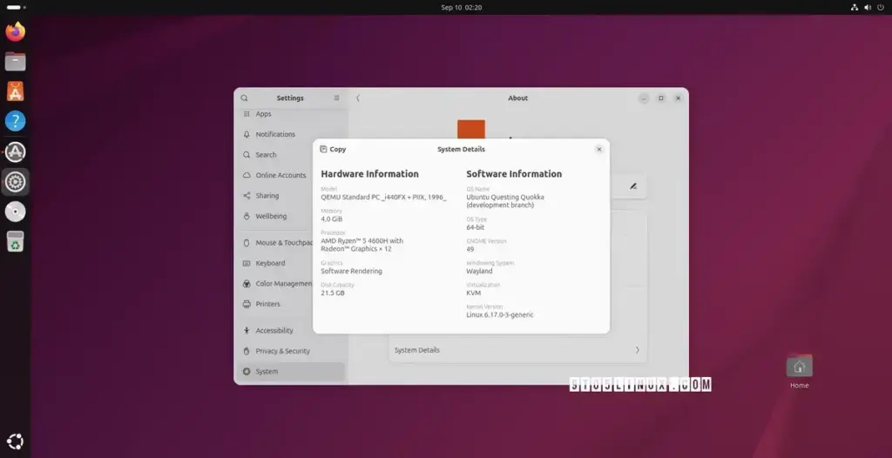Select Sharing in Settings sidebar
892x458 pixels.
(x=290, y=196)
